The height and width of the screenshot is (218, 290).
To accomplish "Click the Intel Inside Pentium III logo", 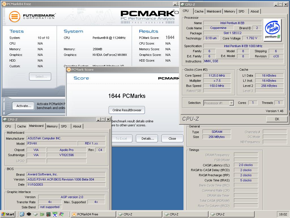I will [273, 30].
